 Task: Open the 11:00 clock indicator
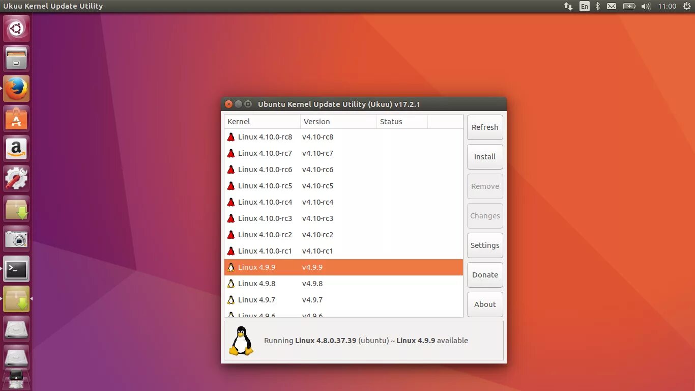coord(667,6)
